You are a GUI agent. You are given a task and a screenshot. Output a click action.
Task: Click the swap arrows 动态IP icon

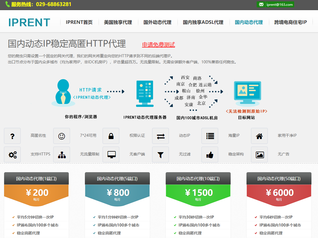tap(161, 136)
